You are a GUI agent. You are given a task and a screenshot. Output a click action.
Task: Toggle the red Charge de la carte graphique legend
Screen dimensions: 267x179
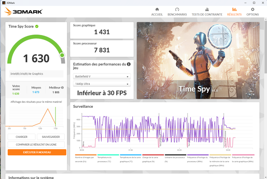click(153, 159)
